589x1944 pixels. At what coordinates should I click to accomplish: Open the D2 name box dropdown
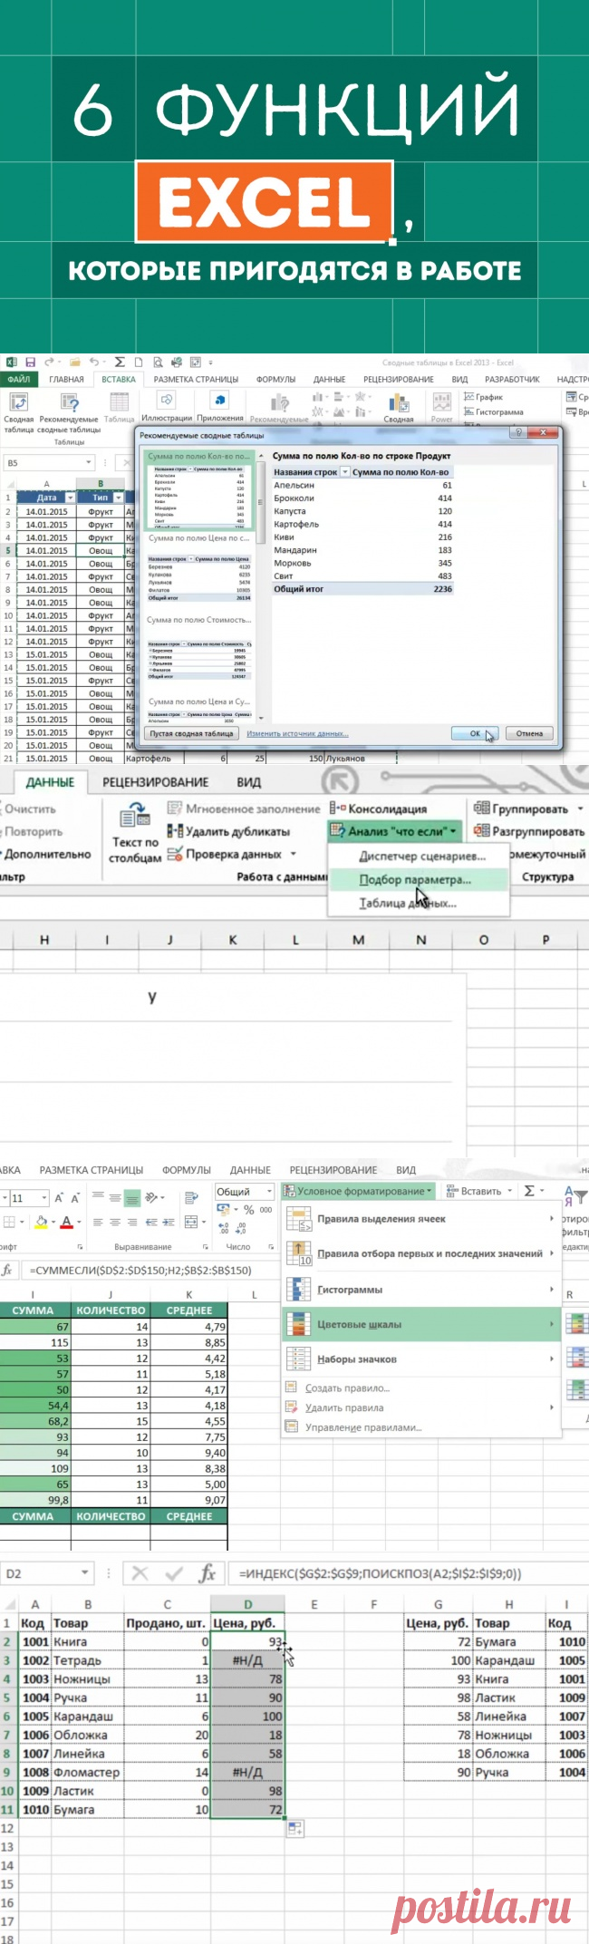click(86, 1573)
